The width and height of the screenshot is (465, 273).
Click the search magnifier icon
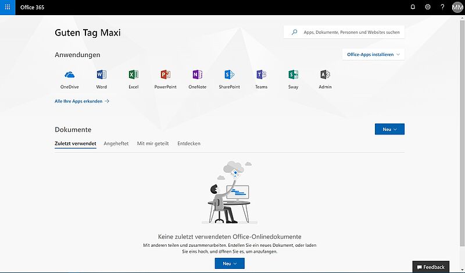[294, 32]
